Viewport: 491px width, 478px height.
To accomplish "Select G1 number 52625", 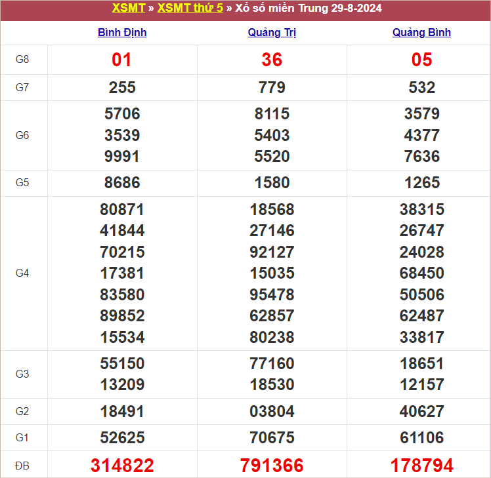I will click(x=122, y=438).
